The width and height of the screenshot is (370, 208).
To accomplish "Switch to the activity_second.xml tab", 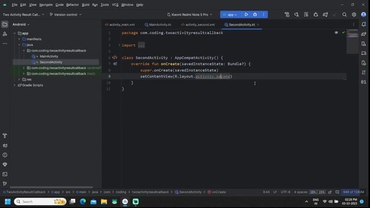I will tap(198, 24).
